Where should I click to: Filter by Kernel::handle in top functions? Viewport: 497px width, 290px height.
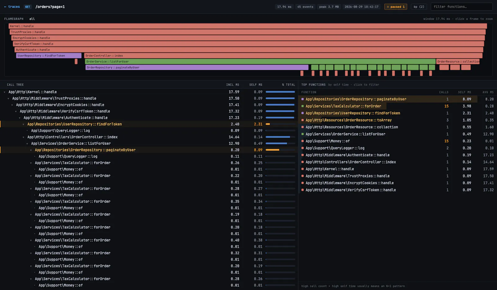coord(397,169)
